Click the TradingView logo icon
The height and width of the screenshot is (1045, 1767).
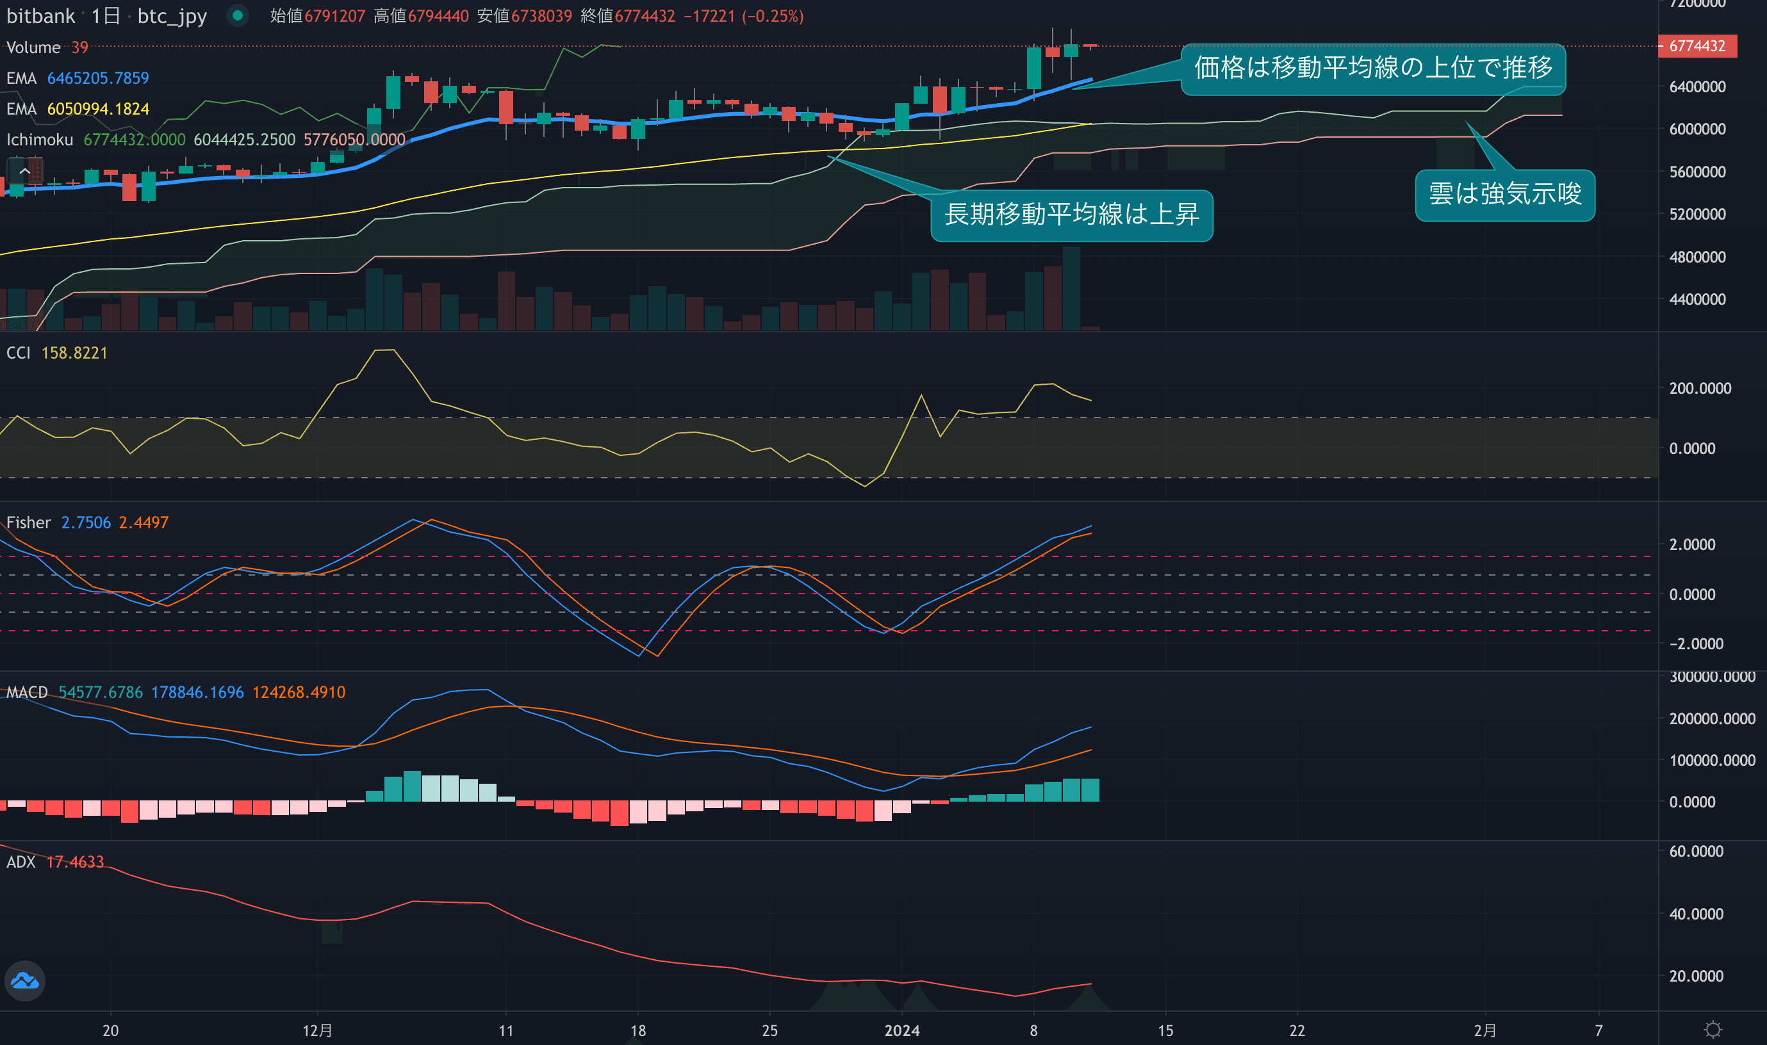pyautogui.click(x=26, y=980)
